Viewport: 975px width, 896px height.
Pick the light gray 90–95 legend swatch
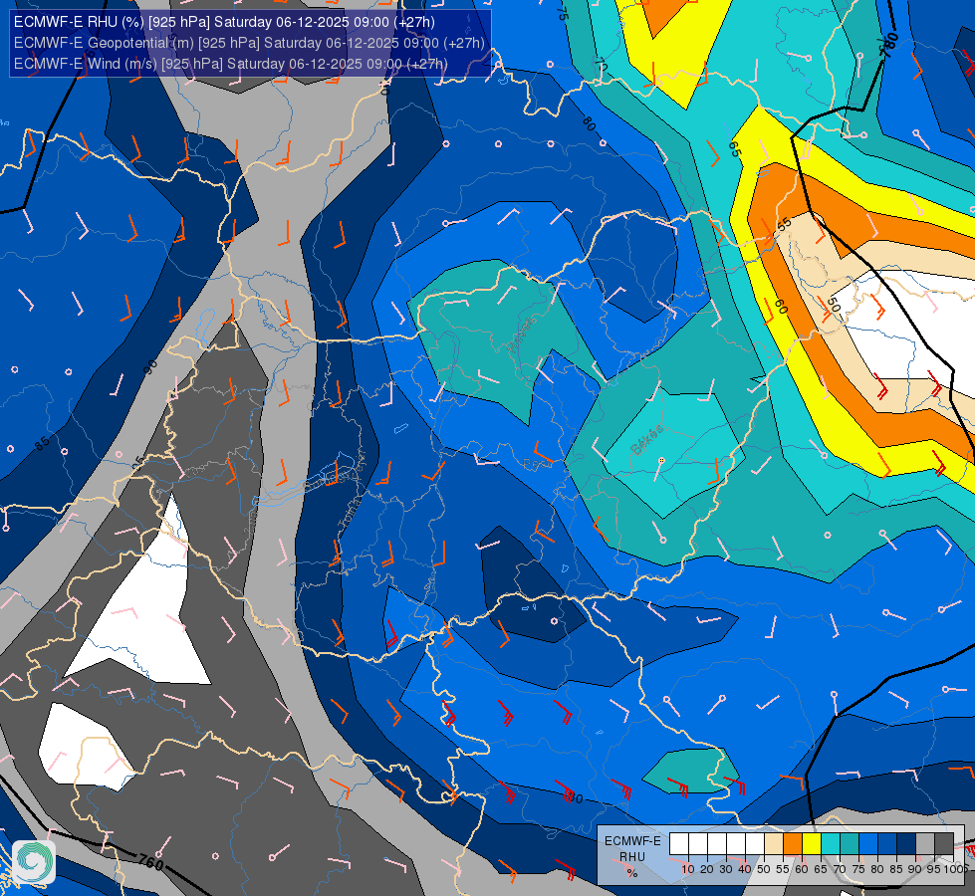[925, 844]
